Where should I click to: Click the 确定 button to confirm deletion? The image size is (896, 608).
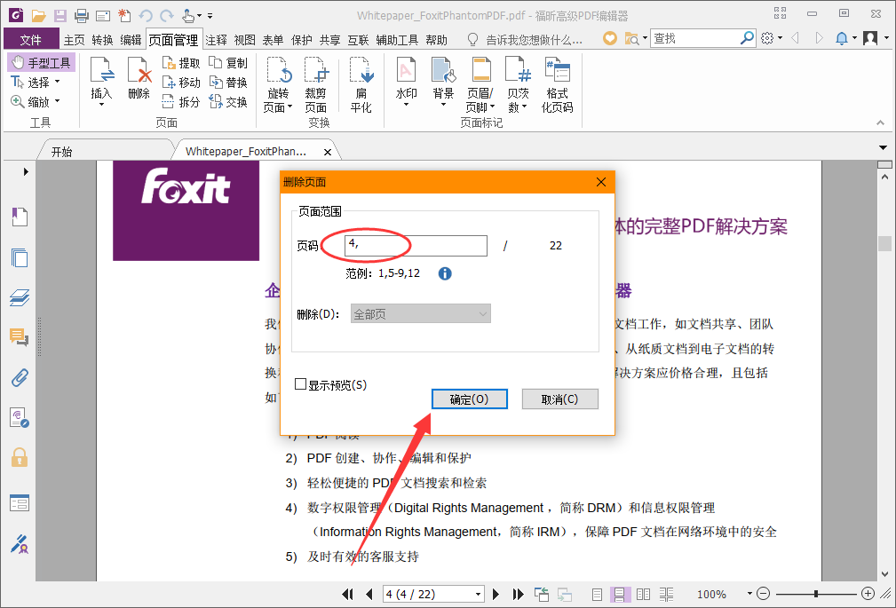pyautogui.click(x=469, y=399)
